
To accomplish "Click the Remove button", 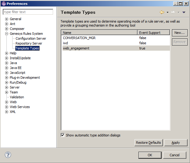I will pos(180,42).
